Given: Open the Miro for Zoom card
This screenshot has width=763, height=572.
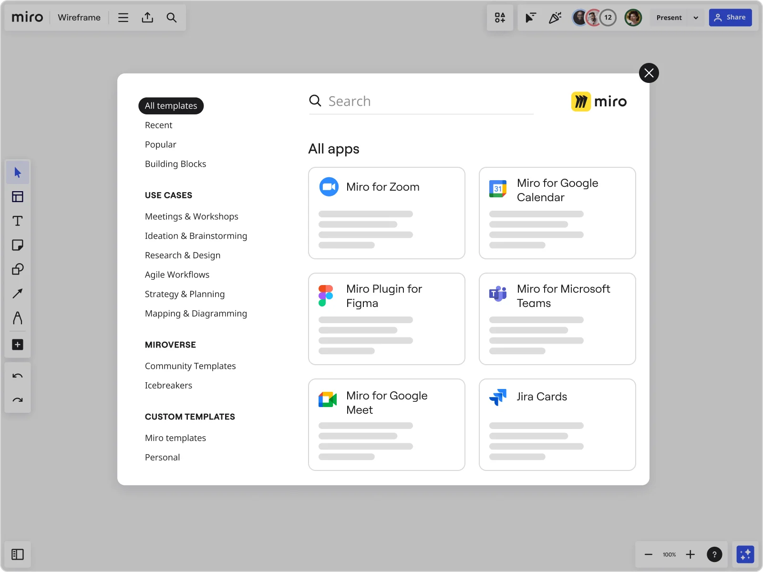Looking at the screenshot, I should pyautogui.click(x=386, y=213).
